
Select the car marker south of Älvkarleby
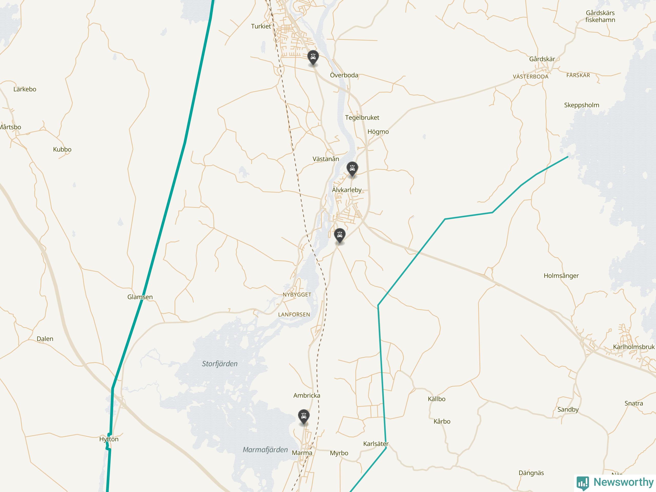tap(340, 235)
